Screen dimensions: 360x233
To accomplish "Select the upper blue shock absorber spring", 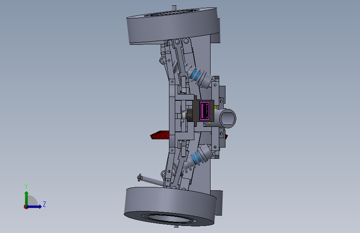I will (x=196, y=75).
